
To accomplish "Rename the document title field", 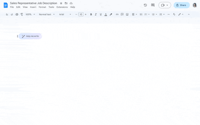I will [34, 3].
